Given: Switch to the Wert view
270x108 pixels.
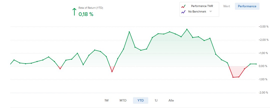Looking at the screenshot, I should point(226,6).
